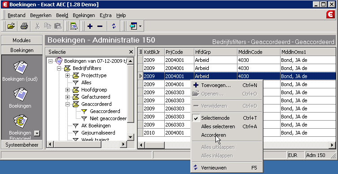Click the 2010 cell in KstBkJr column

coord(154,133)
